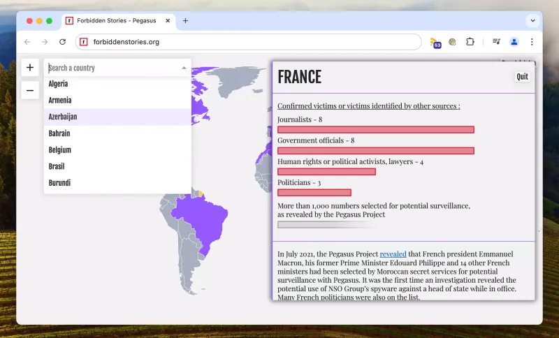Screen dimensions: 559x338
Task: Click the globe extension icon in toolbar
Action: pos(452,42)
